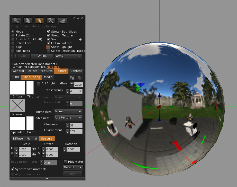The height and width of the screenshot is (187, 237).
Task: Click the red center manipulator handle
Action: (159, 107)
